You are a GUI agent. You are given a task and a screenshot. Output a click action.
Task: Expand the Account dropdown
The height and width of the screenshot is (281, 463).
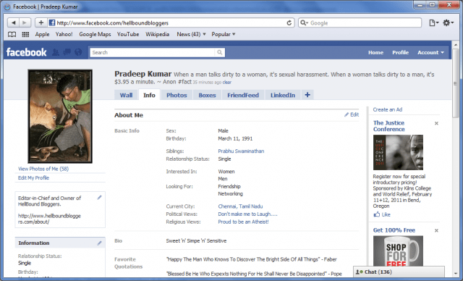(430, 52)
